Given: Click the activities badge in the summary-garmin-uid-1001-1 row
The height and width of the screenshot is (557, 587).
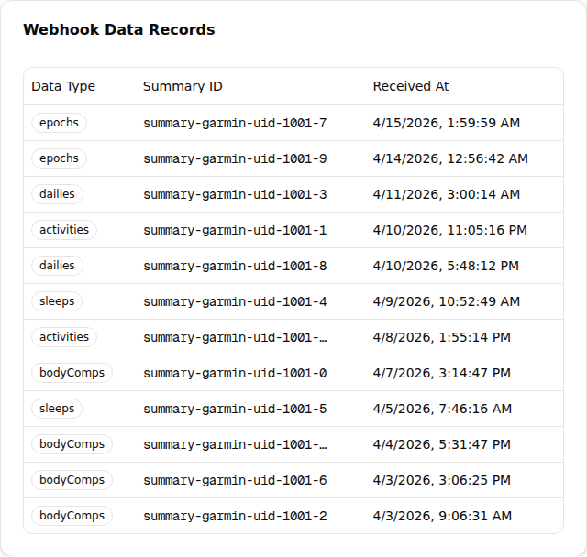Looking at the screenshot, I should pyautogui.click(x=64, y=230).
